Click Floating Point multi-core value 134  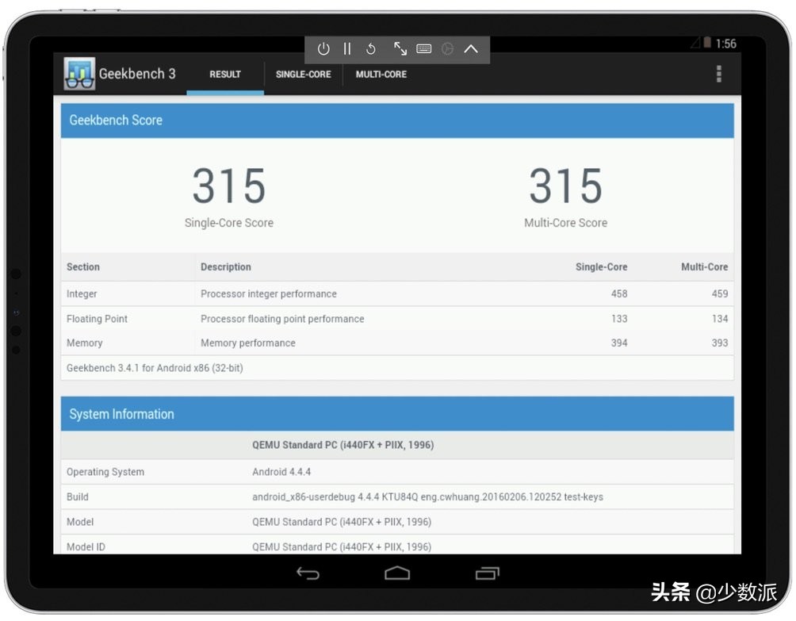(720, 319)
